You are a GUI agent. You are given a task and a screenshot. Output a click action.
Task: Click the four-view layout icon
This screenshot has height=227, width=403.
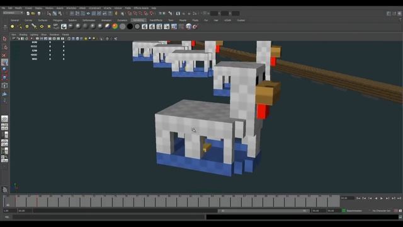tap(4, 127)
